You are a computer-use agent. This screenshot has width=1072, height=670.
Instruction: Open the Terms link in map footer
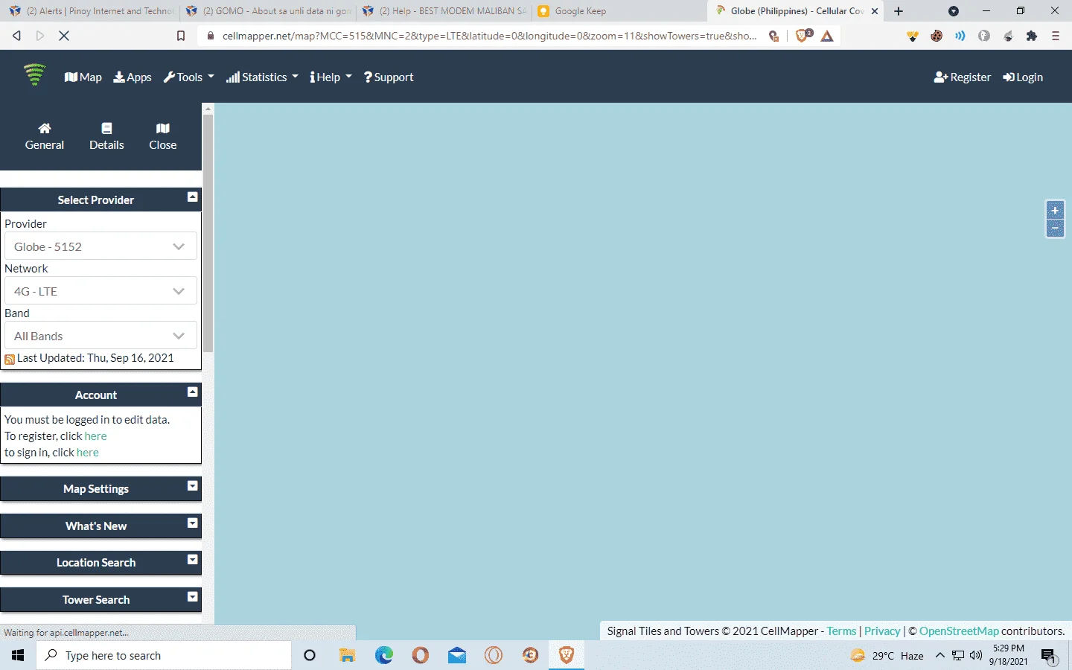(x=841, y=631)
